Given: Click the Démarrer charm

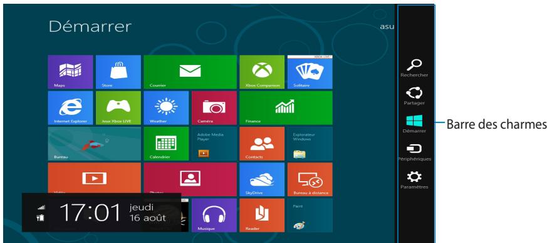Looking at the screenshot, I should 414,124.
